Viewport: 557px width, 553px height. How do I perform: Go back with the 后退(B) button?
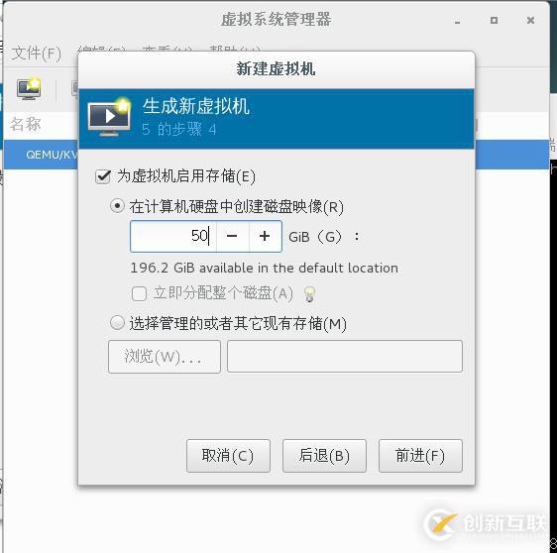click(x=324, y=456)
